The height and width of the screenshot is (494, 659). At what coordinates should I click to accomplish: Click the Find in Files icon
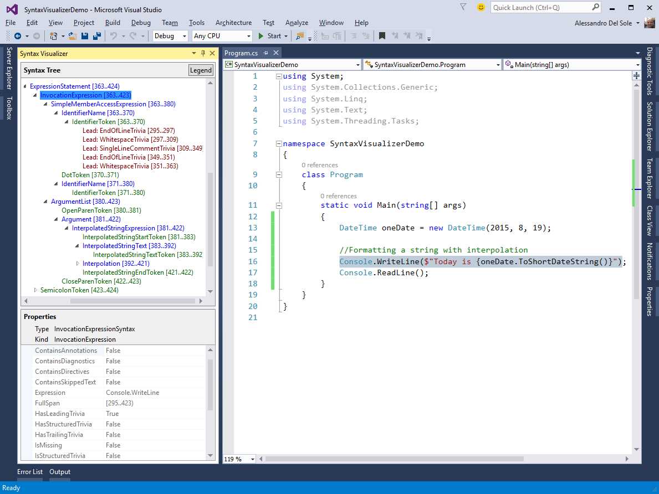click(x=300, y=36)
